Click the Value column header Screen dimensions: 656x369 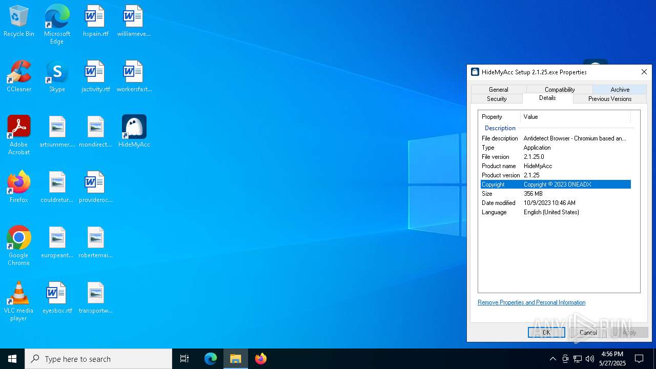[576, 117]
